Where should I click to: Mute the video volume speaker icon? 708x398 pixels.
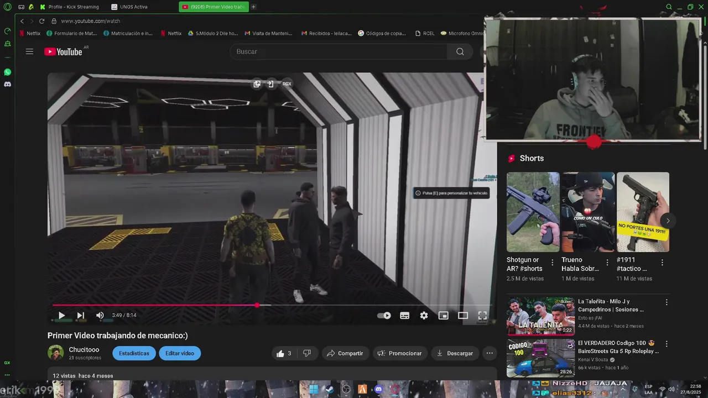(x=100, y=315)
